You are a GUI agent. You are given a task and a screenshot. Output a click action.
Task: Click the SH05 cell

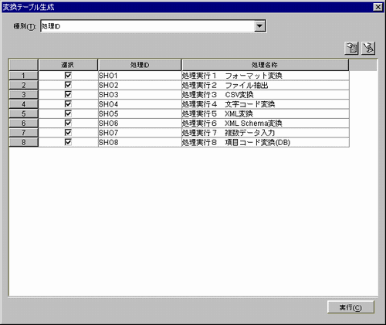click(x=140, y=113)
